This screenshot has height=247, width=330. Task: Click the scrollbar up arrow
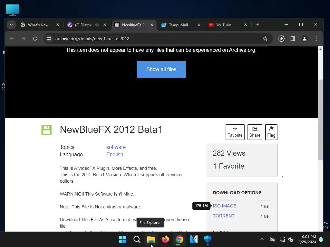[320, 49]
